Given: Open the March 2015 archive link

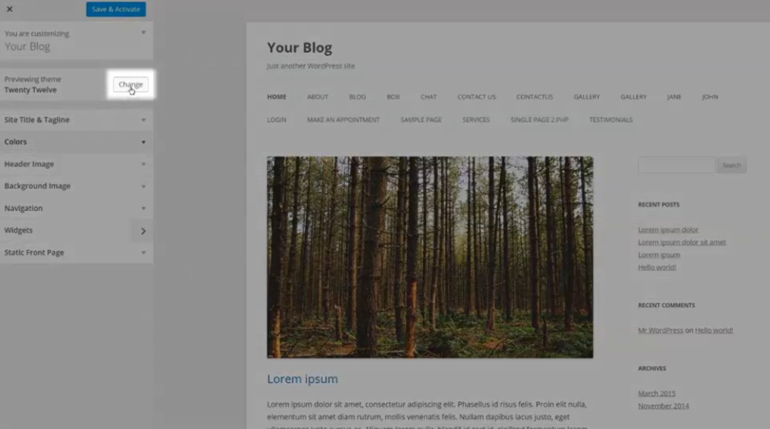Looking at the screenshot, I should 656,393.
